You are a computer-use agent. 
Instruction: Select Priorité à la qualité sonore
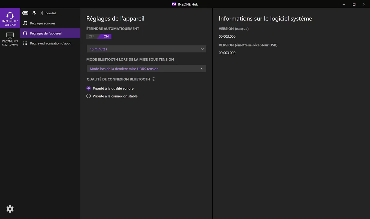click(110, 88)
